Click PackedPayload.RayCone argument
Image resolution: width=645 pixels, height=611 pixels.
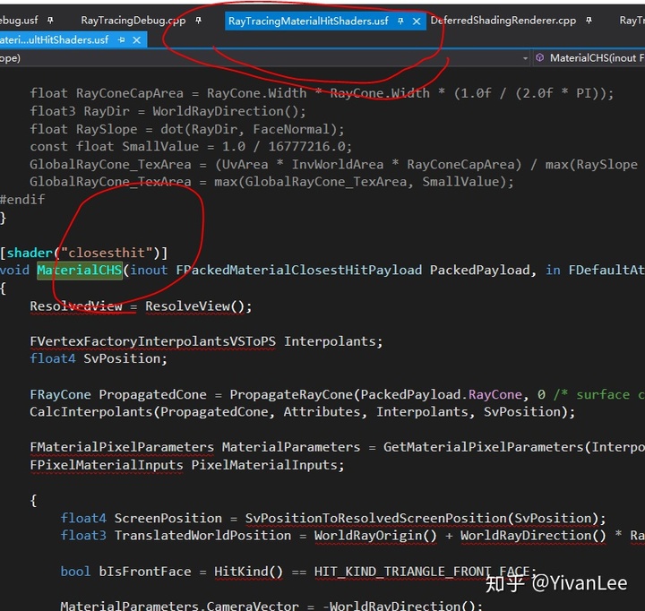[x=442, y=395]
